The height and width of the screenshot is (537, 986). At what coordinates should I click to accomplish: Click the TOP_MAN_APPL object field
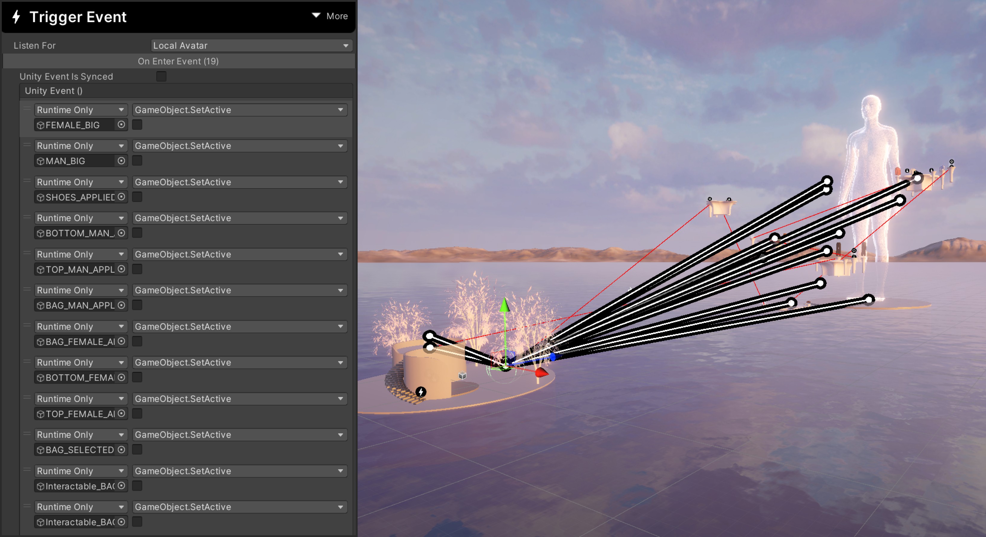(x=76, y=269)
